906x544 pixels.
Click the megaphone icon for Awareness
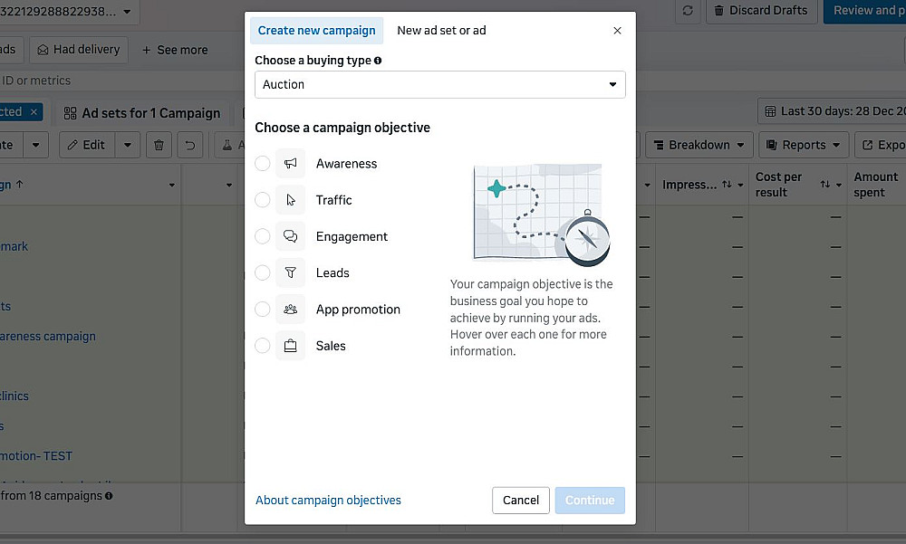[x=291, y=164]
